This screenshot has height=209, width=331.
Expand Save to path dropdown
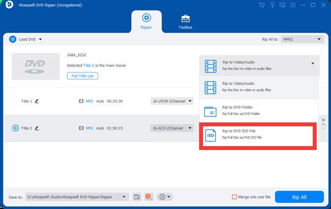[x=124, y=197]
